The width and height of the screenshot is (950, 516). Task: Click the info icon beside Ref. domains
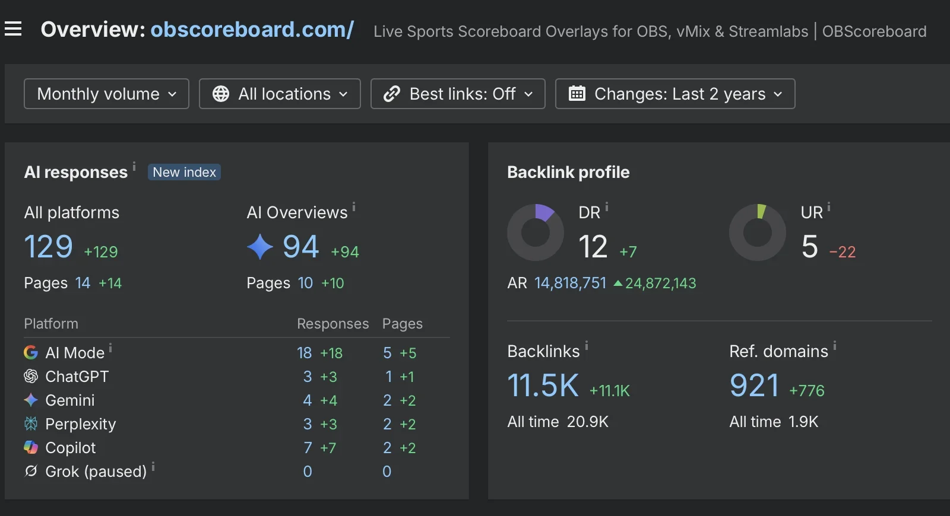coord(835,345)
